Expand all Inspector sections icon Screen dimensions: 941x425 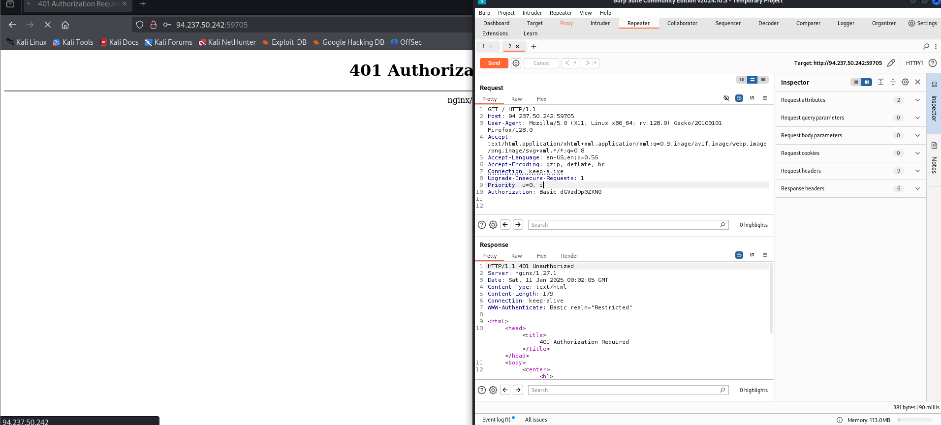click(x=880, y=82)
